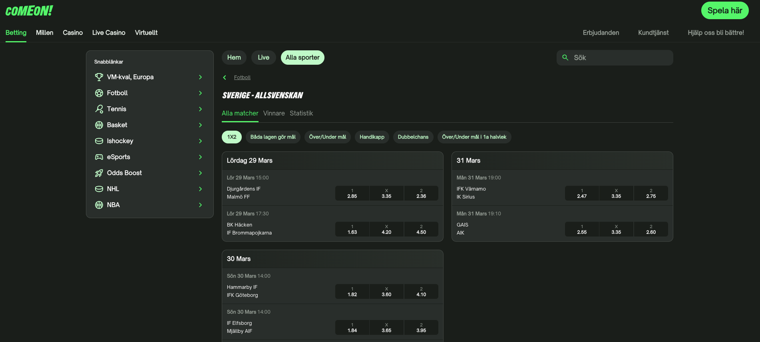Click the Ishockey puck icon
This screenshot has height=342, width=760.
tap(99, 141)
